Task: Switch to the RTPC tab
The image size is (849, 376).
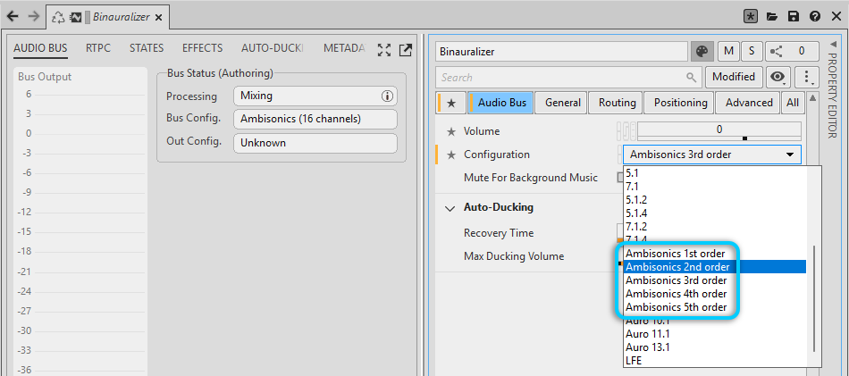Action: point(98,48)
